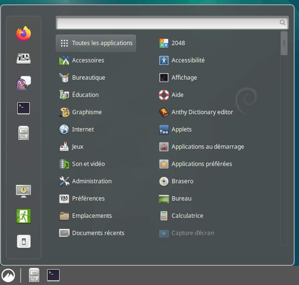
Task: Start the Calculatrice application
Action: [187, 216]
